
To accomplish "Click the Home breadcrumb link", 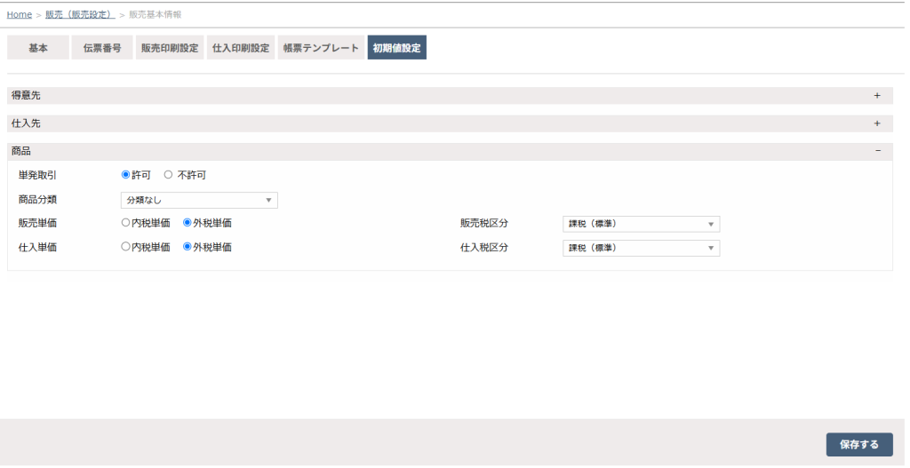I will click(x=20, y=14).
